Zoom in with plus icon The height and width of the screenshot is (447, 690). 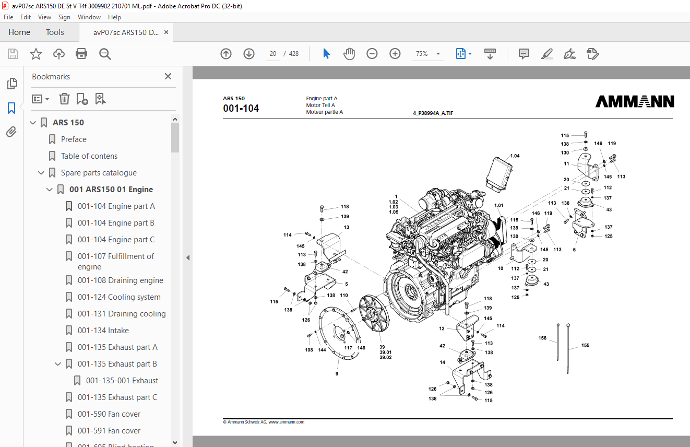[395, 54]
